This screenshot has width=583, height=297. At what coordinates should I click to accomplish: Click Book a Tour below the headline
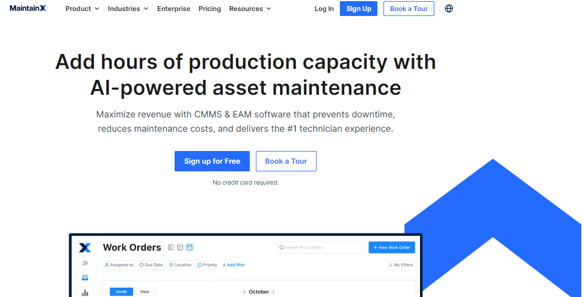[x=286, y=161]
